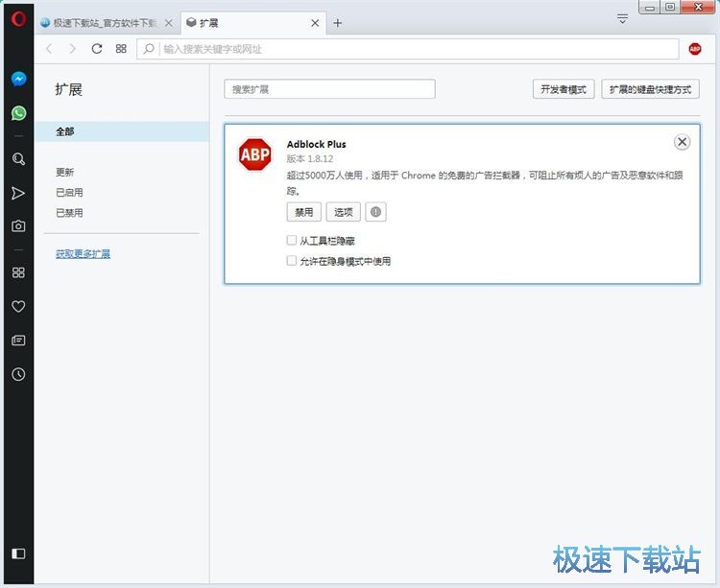
Task: Open Adblock Plus extension info button
Action: 375,212
